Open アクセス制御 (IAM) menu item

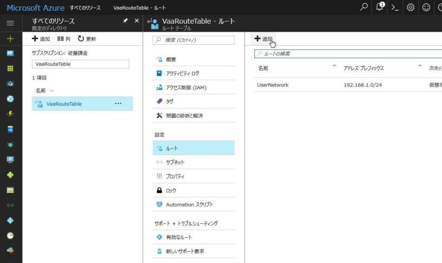coord(186,88)
